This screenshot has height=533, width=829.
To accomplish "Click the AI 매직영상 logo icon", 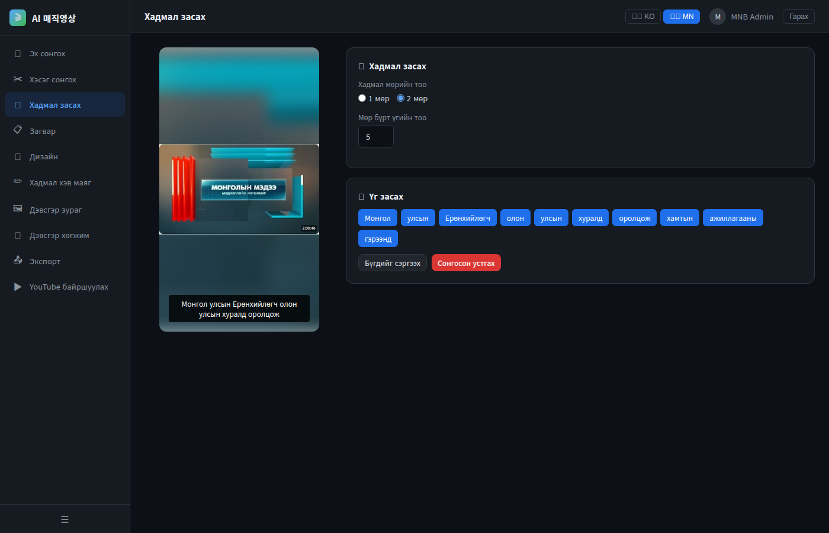I will [x=18, y=18].
